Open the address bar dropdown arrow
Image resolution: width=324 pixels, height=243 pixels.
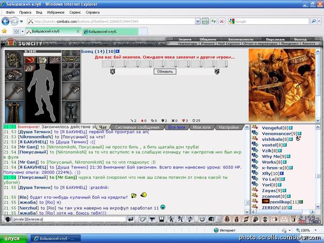[x=198, y=21]
